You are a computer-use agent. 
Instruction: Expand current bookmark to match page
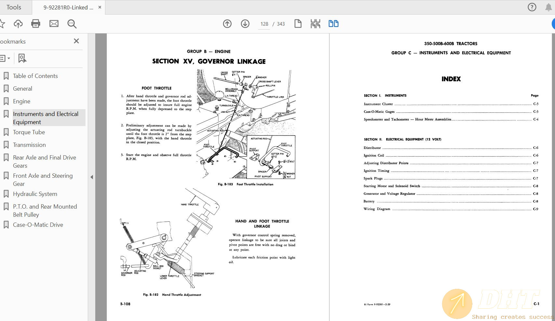pyautogui.click(x=21, y=58)
